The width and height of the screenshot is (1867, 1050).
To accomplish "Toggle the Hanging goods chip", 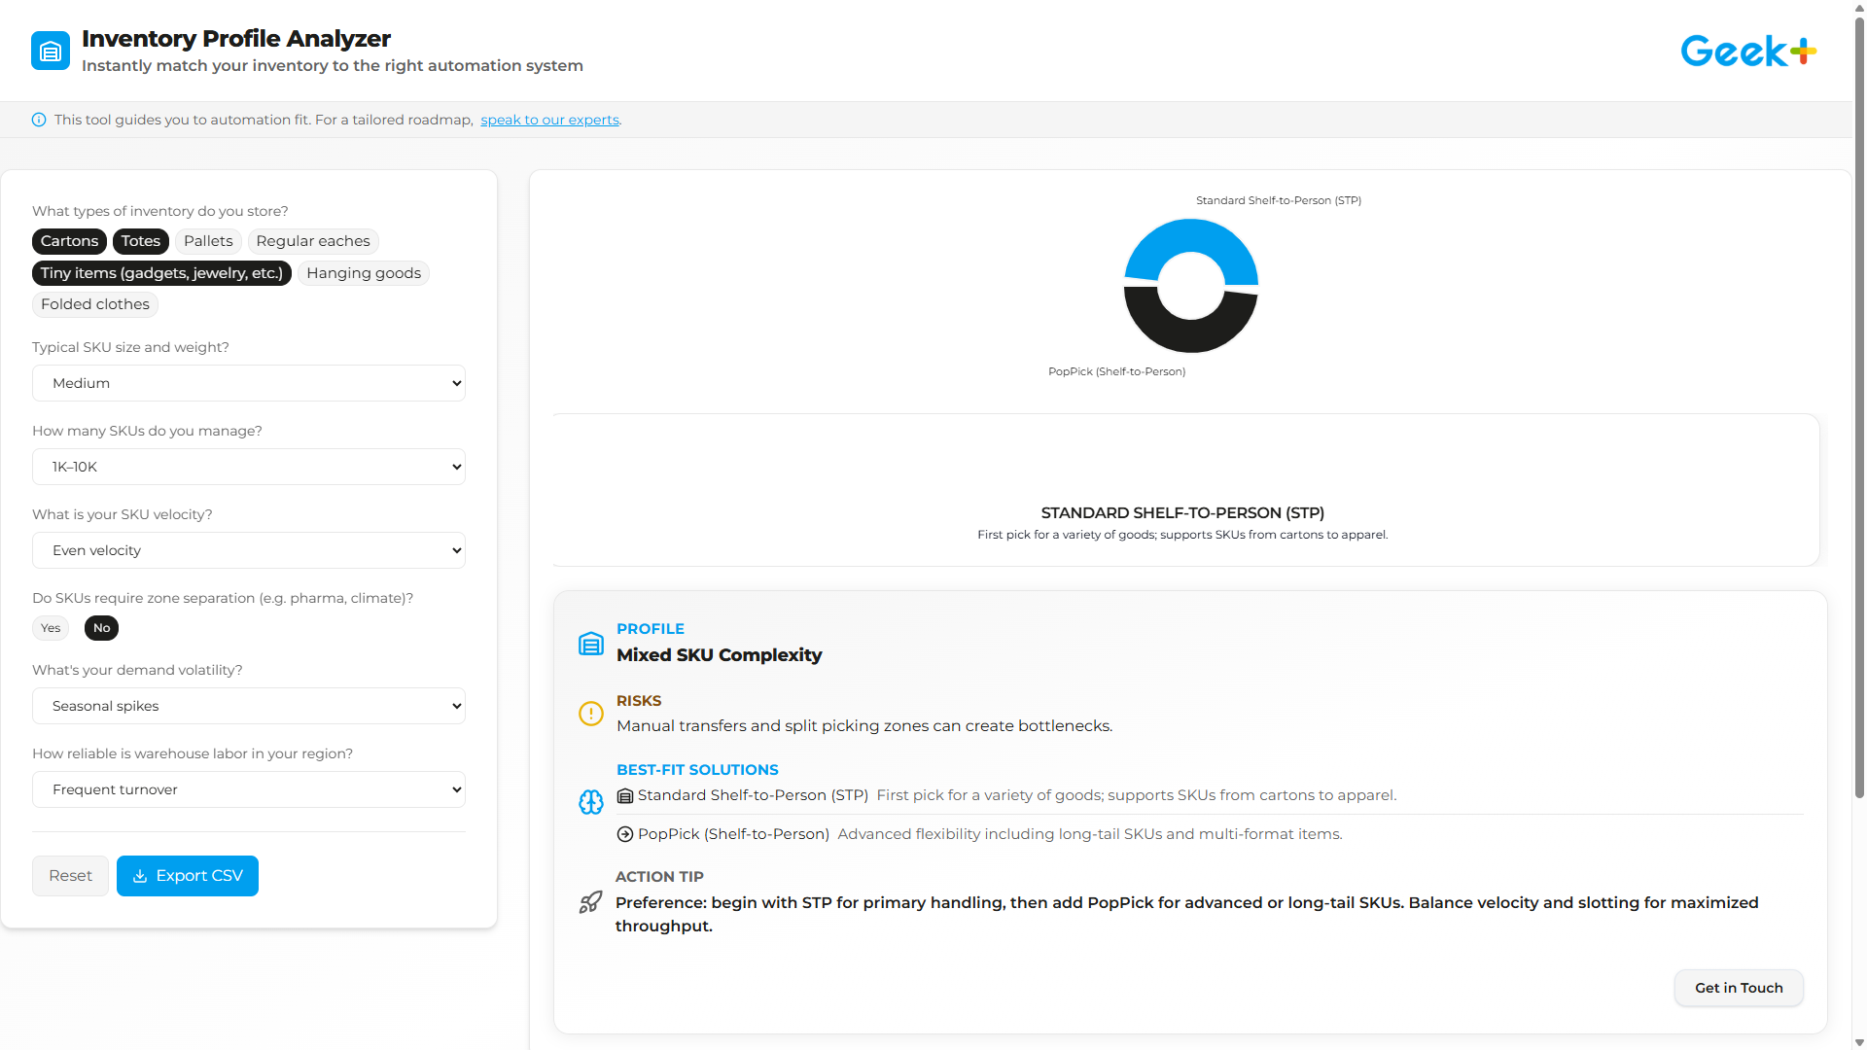I will [x=363, y=273].
